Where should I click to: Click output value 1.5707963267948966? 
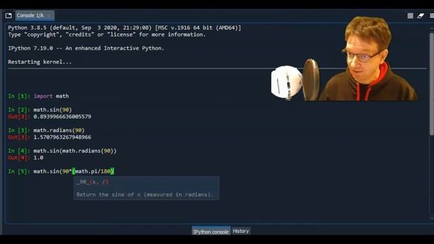(62, 137)
